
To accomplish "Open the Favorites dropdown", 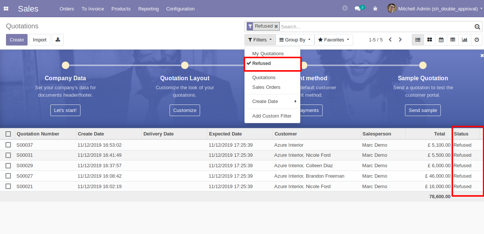I will coord(333,40).
